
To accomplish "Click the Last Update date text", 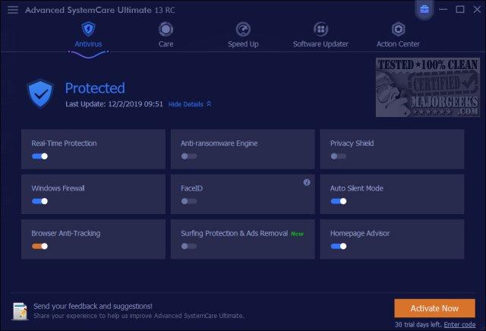I will pos(114,104).
